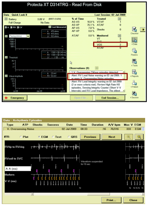The height and width of the screenshot is (206, 148).
Task: Click the EGM horizontal scrollbar thumb
Action: point(99,194)
